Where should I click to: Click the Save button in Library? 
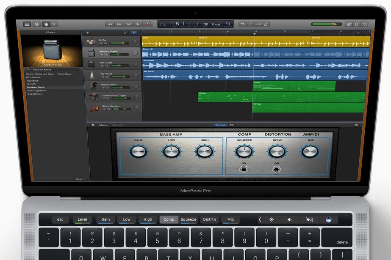click(80, 179)
